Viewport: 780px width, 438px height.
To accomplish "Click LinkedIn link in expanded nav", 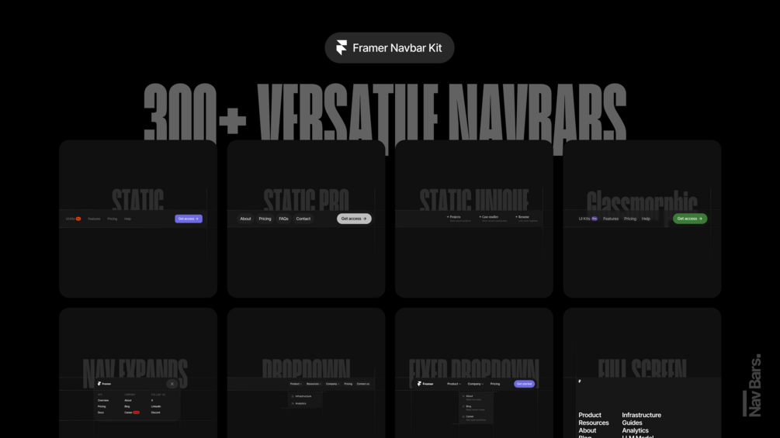I will [x=156, y=406].
